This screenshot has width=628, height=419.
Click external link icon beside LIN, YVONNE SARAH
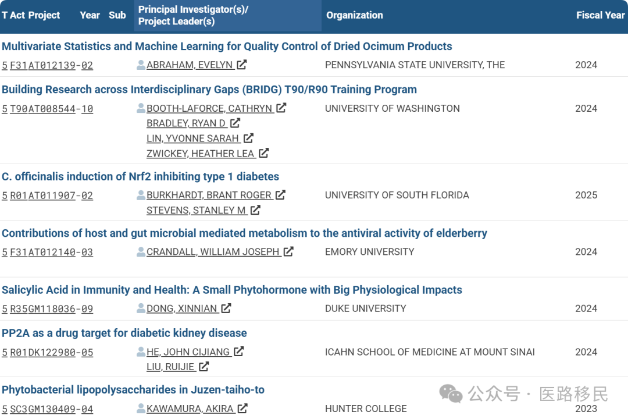click(248, 139)
